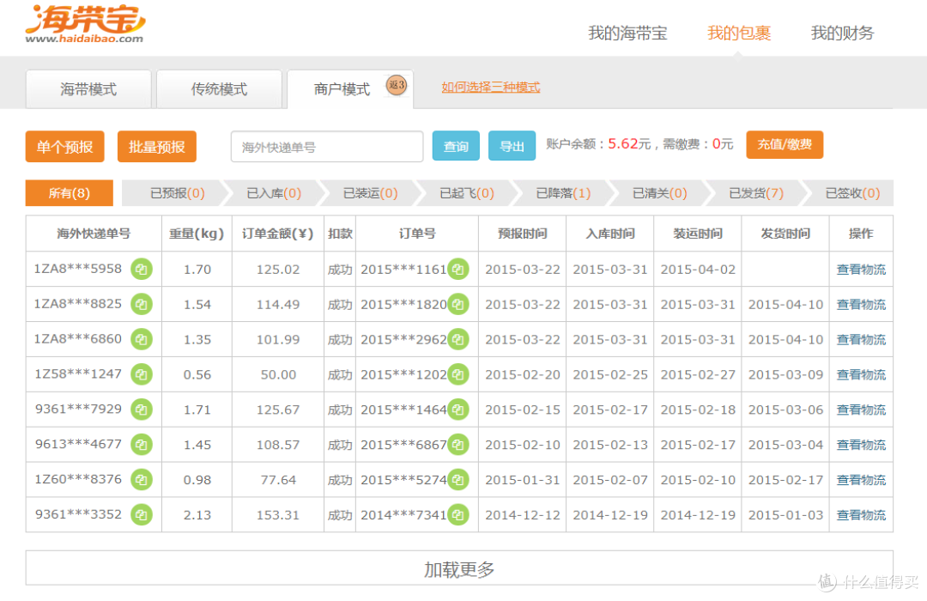View 查看物流 for package 9613***4677
Viewport: 927px width, 601px height.
(861, 445)
